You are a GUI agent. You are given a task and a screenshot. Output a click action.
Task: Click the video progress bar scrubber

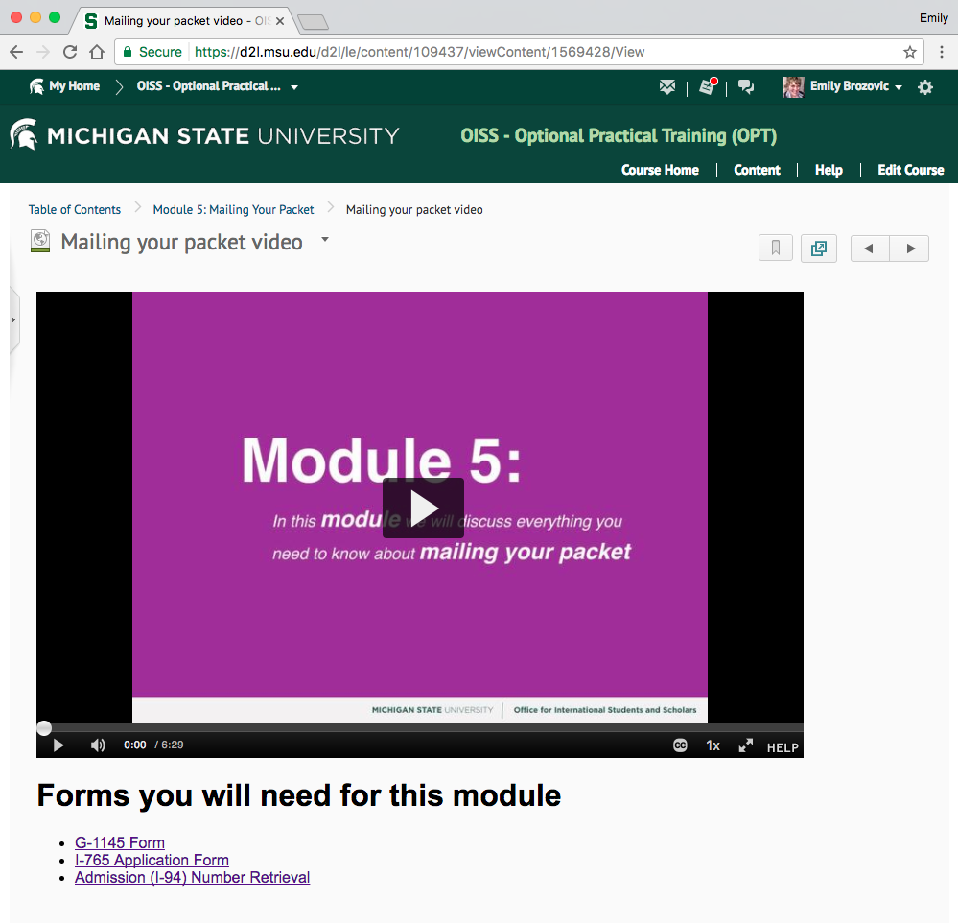pyautogui.click(x=44, y=728)
